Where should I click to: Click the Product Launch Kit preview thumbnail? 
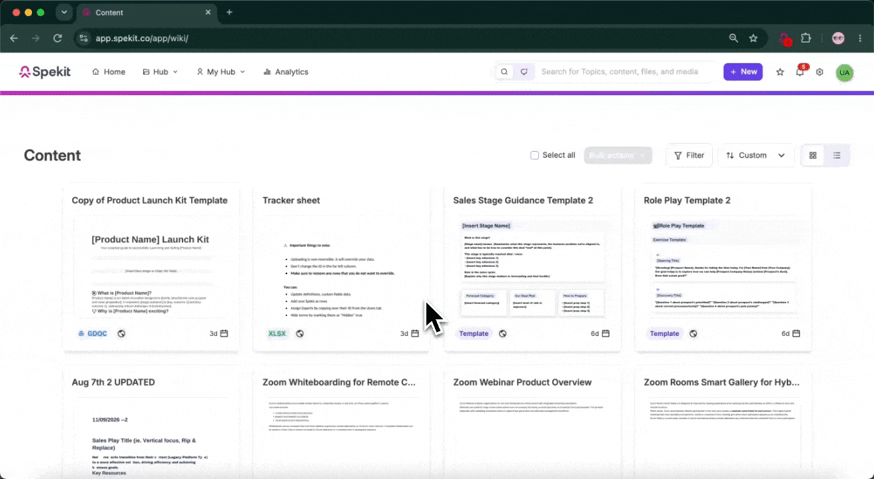(151, 267)
